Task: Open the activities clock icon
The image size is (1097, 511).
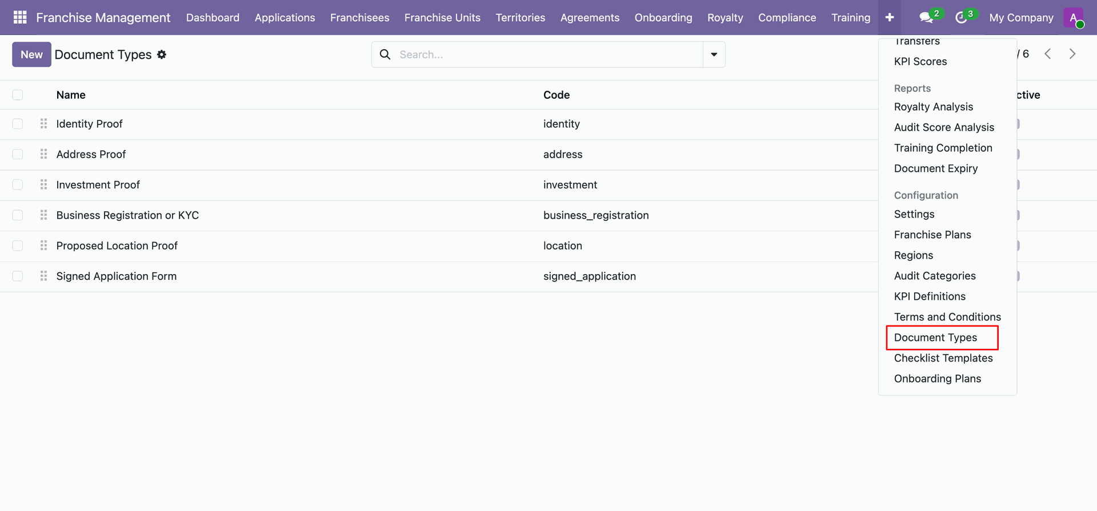Action: point(962,18)
